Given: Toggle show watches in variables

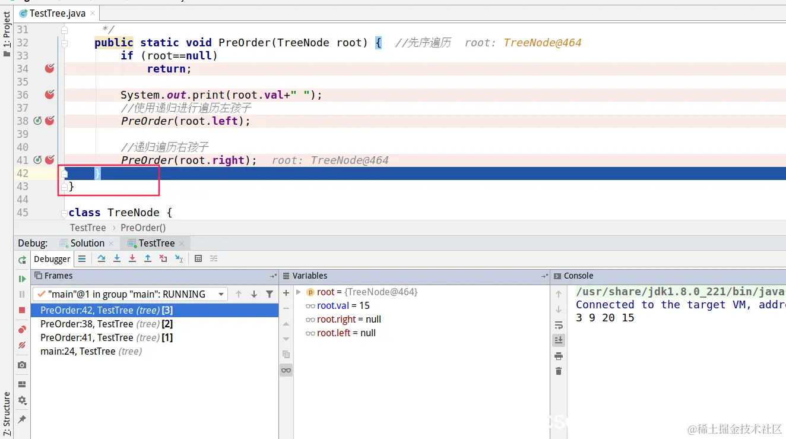Looking at the screenshot, I should [x=286, y=370].
